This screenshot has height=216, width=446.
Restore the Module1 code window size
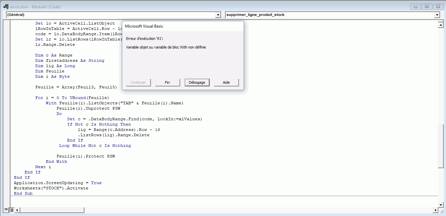pyautogui.click(x=427, y=6)
